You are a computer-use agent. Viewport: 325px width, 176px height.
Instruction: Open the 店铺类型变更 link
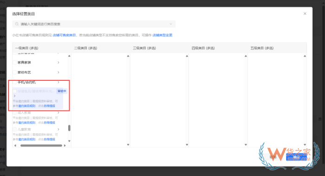pos(162,35)
